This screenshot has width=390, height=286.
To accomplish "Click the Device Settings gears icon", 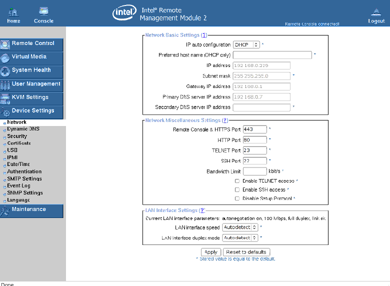I will pyautogui.click(x=5, y=112).
